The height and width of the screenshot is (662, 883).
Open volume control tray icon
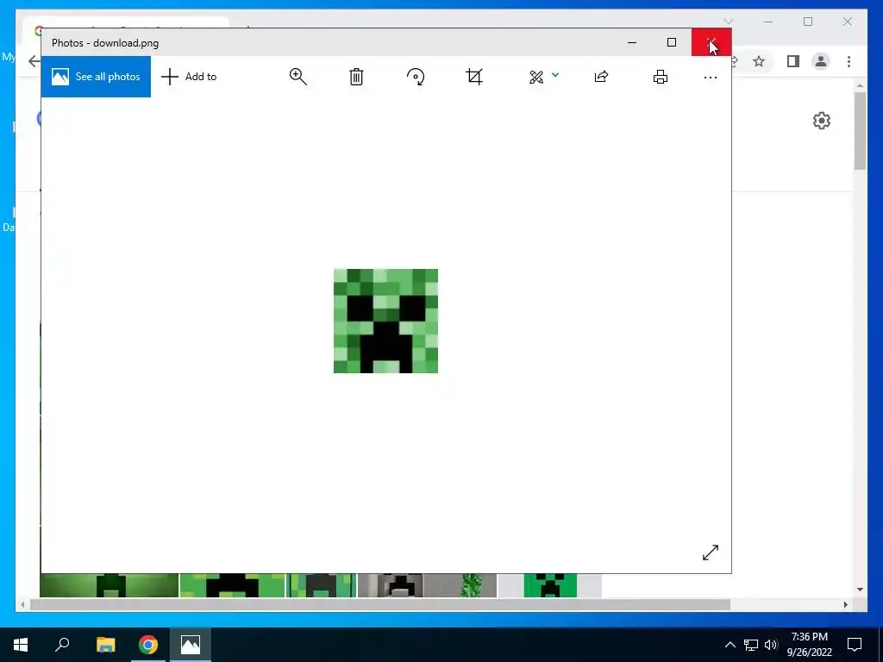tap(771, 645)
